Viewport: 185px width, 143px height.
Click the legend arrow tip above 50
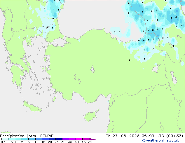(92, 139)
